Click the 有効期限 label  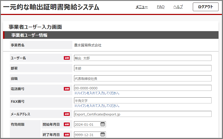pos(18,124)
